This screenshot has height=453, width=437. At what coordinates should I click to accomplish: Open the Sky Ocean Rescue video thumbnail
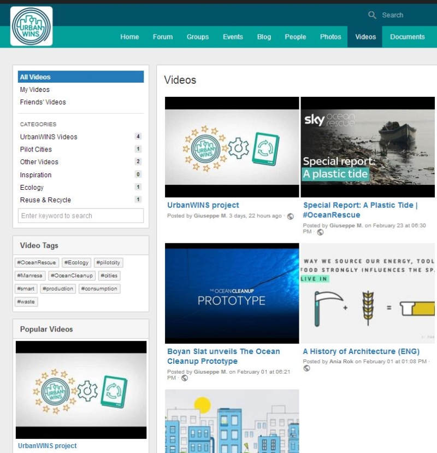tap(368, 147)
